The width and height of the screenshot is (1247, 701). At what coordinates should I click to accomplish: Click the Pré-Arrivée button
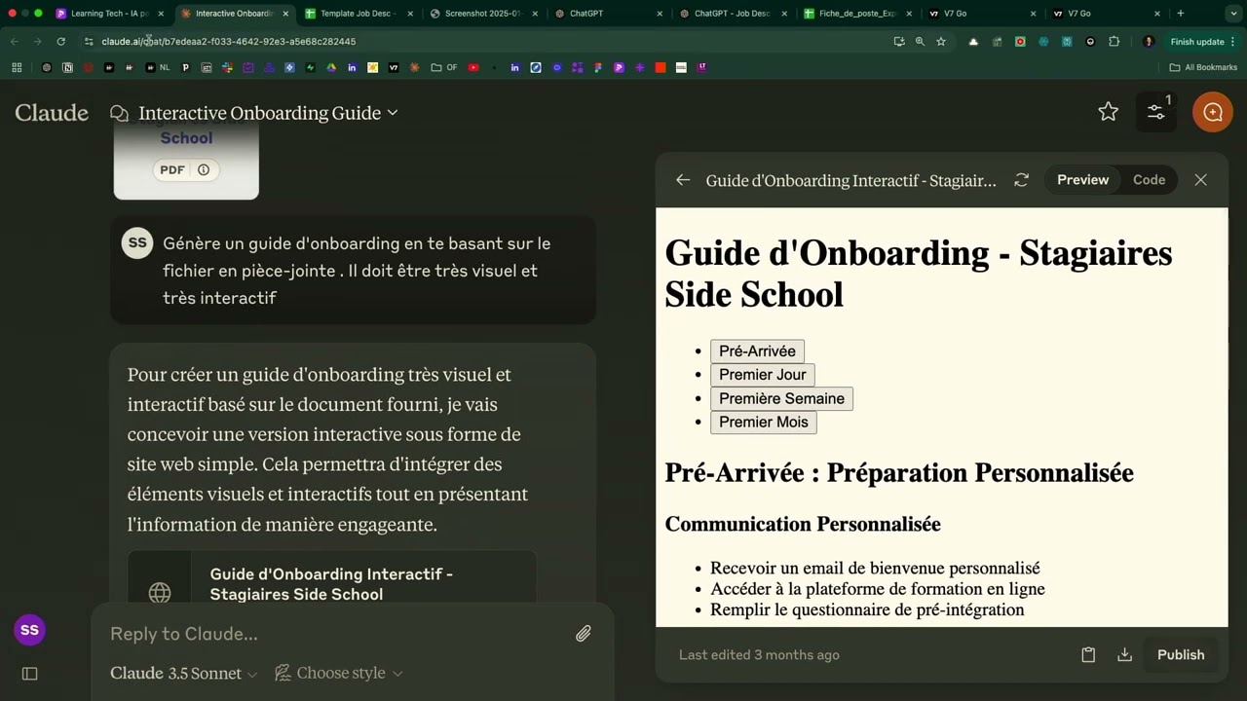pos(757,351)
